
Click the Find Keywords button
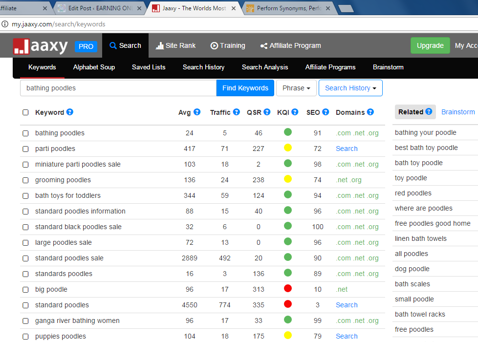pos(245,88)
